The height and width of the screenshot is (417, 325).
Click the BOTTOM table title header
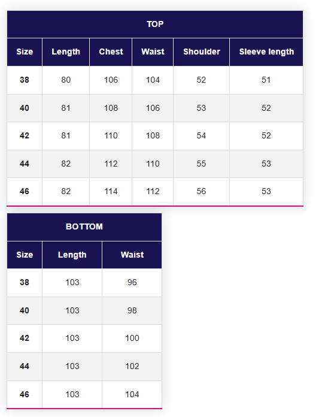(84, 227)
